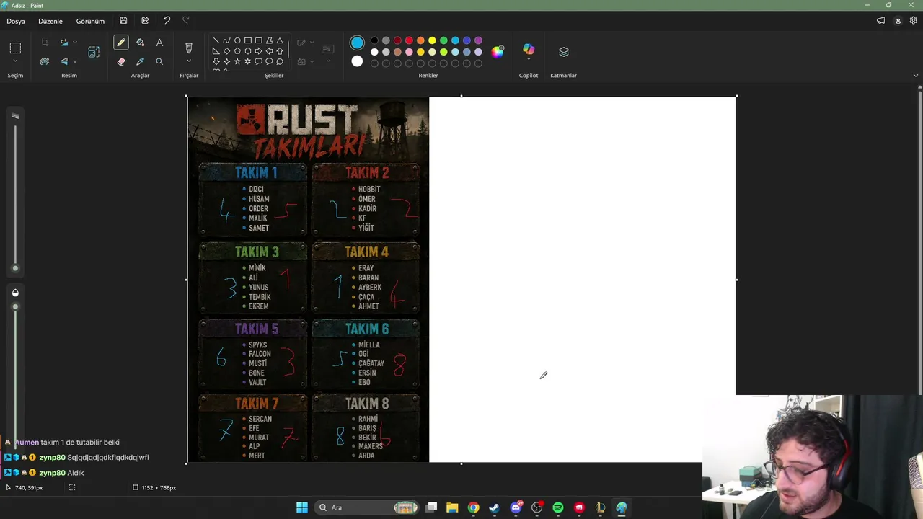Select the triangle shape
The height and width of the screenshot is (519, 923).
[280, 40]
